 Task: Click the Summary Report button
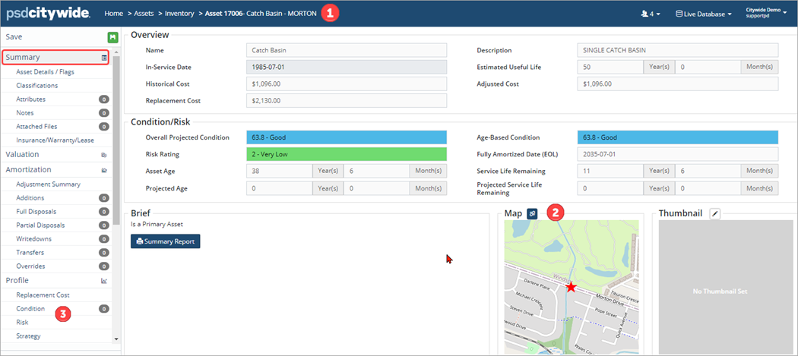[x=165, y=241]
